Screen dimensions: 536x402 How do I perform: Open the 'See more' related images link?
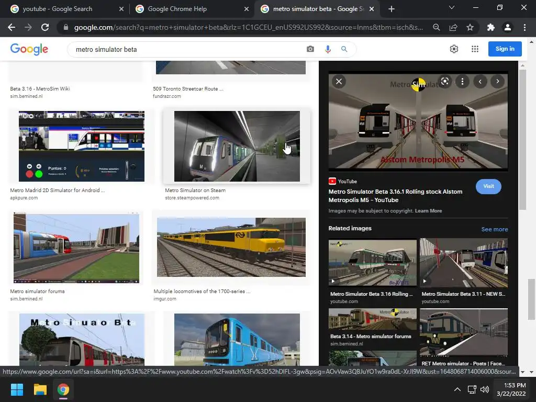[494, 229]
